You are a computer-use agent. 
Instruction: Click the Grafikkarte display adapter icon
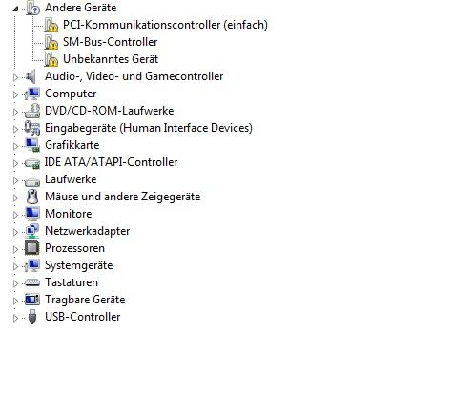coord(32,145)
